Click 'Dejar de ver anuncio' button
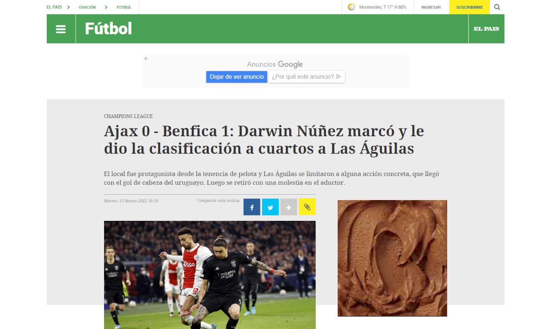This screenshot has width=549, height=329. pos(237,77)
